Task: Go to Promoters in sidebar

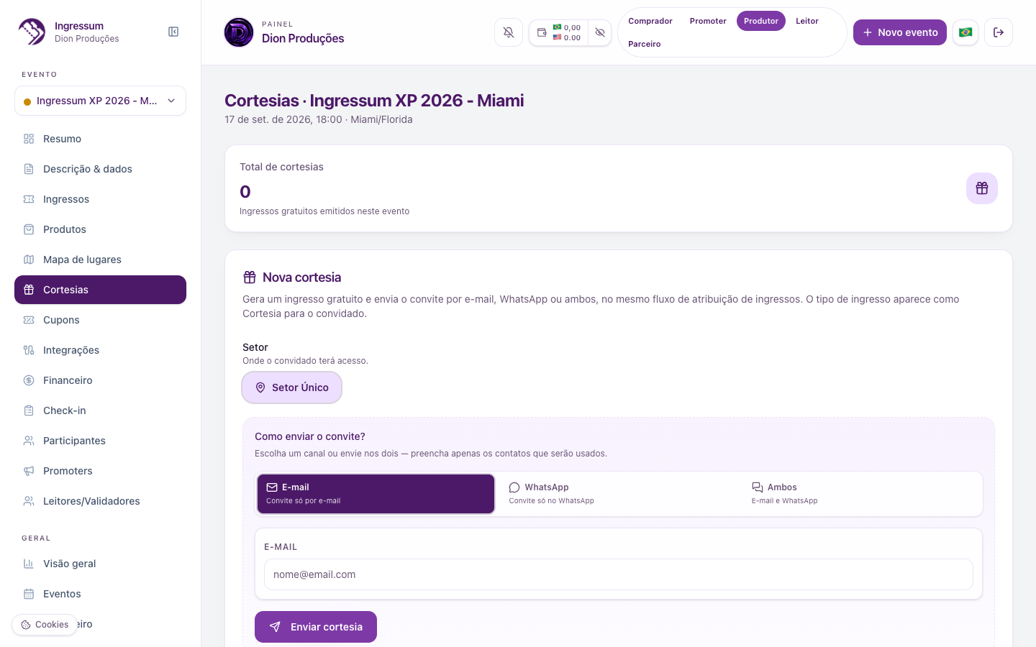Action: pos(100,471)
